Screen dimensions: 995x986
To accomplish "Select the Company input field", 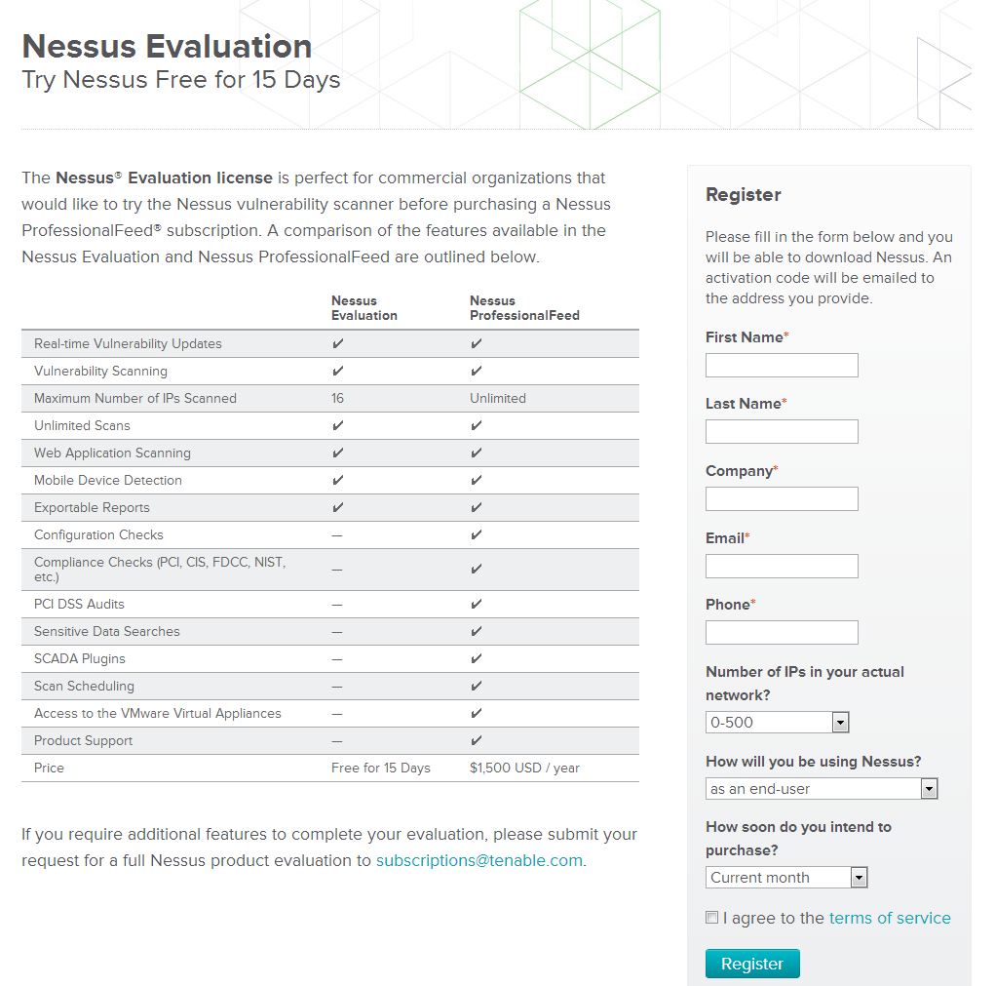I will point(782,499).
